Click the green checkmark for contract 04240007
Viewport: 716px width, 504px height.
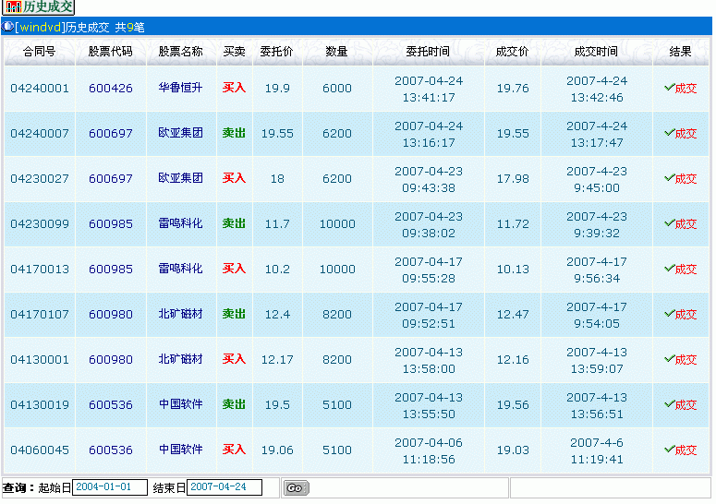coord(669,132)
